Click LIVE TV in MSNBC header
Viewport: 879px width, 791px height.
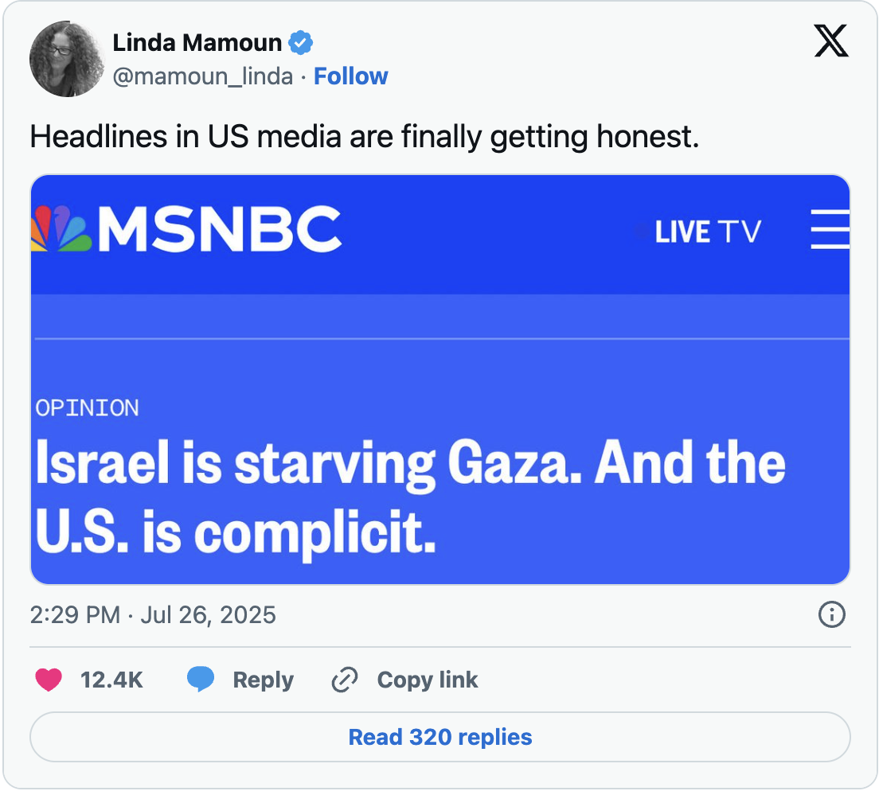(708, 232)
